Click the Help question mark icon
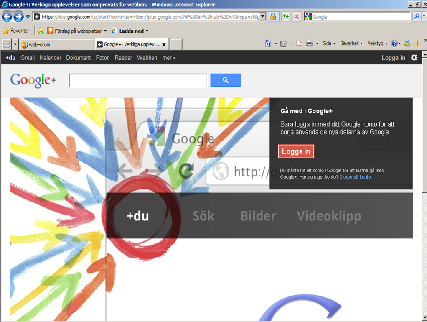This screenshot has width=427, height=322. 394,43
